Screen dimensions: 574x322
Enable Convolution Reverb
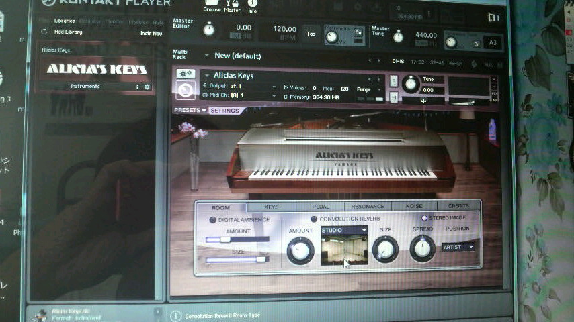click(314, 219)
